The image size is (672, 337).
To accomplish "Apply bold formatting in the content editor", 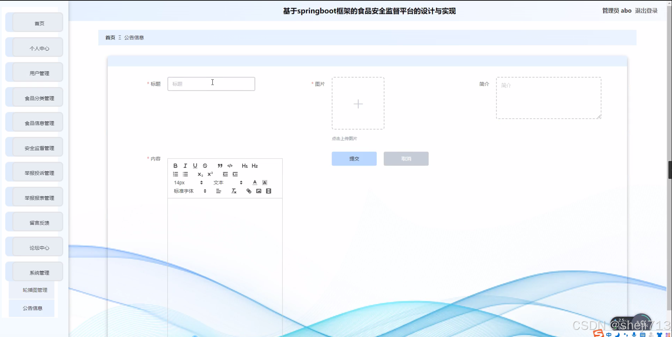I will (x=175, y=165).
